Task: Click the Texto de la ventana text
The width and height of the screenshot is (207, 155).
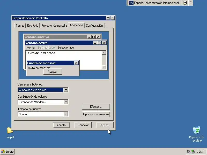Action: coord(41,53)
